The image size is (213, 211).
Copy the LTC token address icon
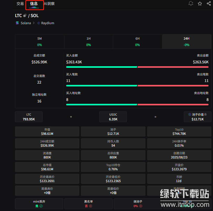pos(25,16)
